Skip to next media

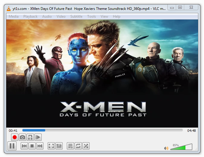40,146
